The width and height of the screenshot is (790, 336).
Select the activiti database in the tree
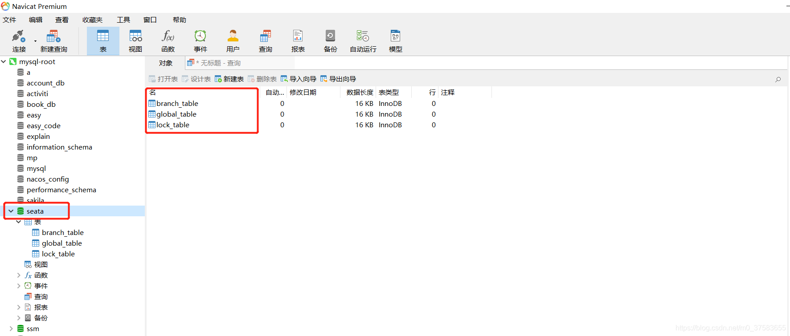37,94
